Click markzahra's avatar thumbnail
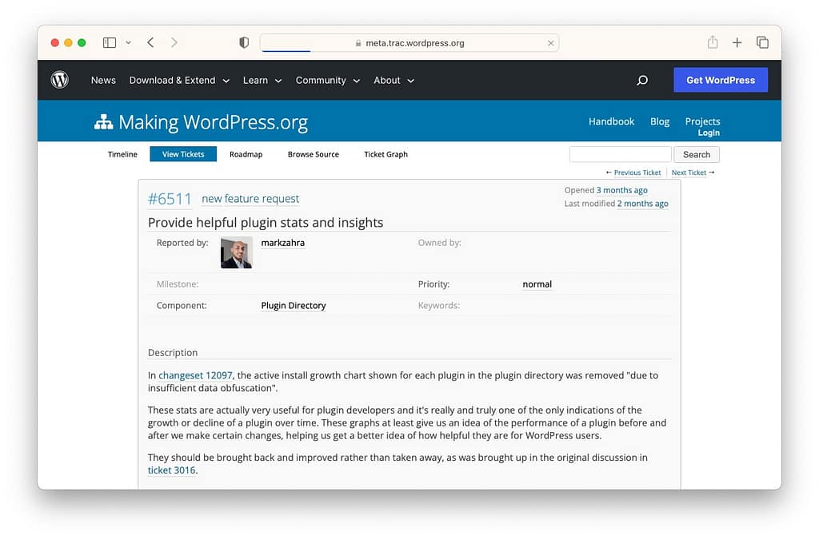The image size is (819, 539). 236,252
